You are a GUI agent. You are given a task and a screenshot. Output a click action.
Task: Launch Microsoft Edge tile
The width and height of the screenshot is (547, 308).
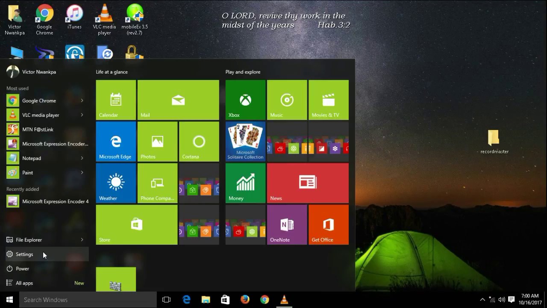[116, 141]
